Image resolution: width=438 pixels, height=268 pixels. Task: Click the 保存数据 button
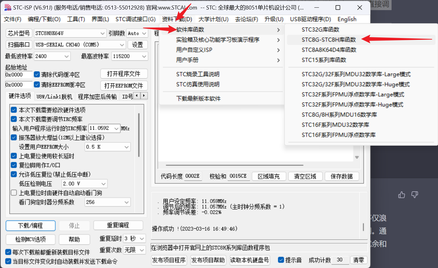[341, 176]
